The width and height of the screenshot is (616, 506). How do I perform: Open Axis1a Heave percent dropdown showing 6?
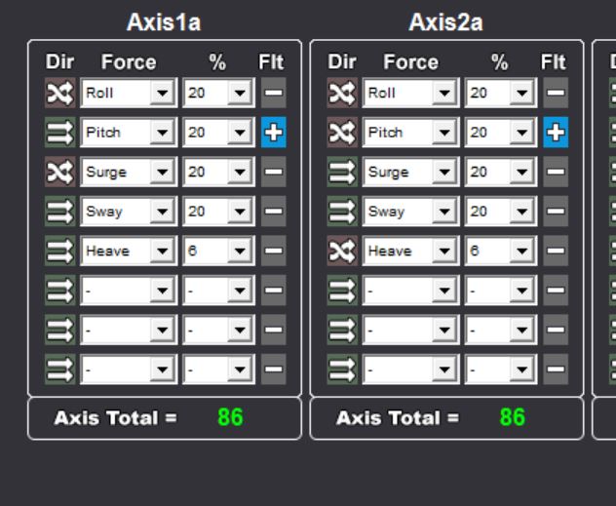(x=219, y=251)
